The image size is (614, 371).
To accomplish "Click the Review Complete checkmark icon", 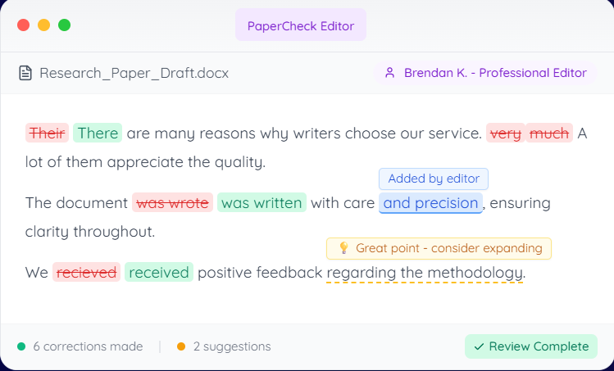I will pos(479,346).
